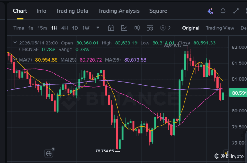Click the Range value 0.39%
This screenshot has height=163, width=247.
coord(82,50)
